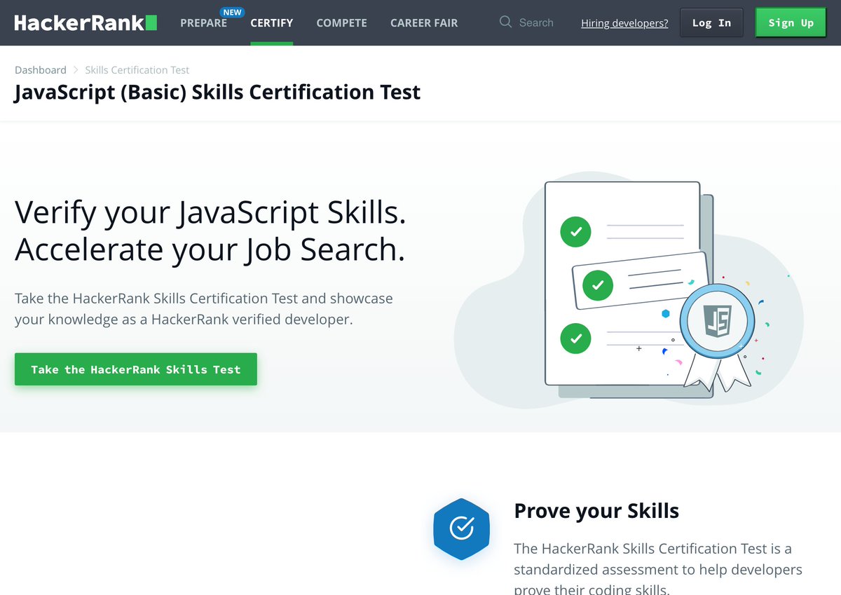Go back to Dashboard breadcrumb
This screenshot has width=841, height=595.
tap(41, 70)
